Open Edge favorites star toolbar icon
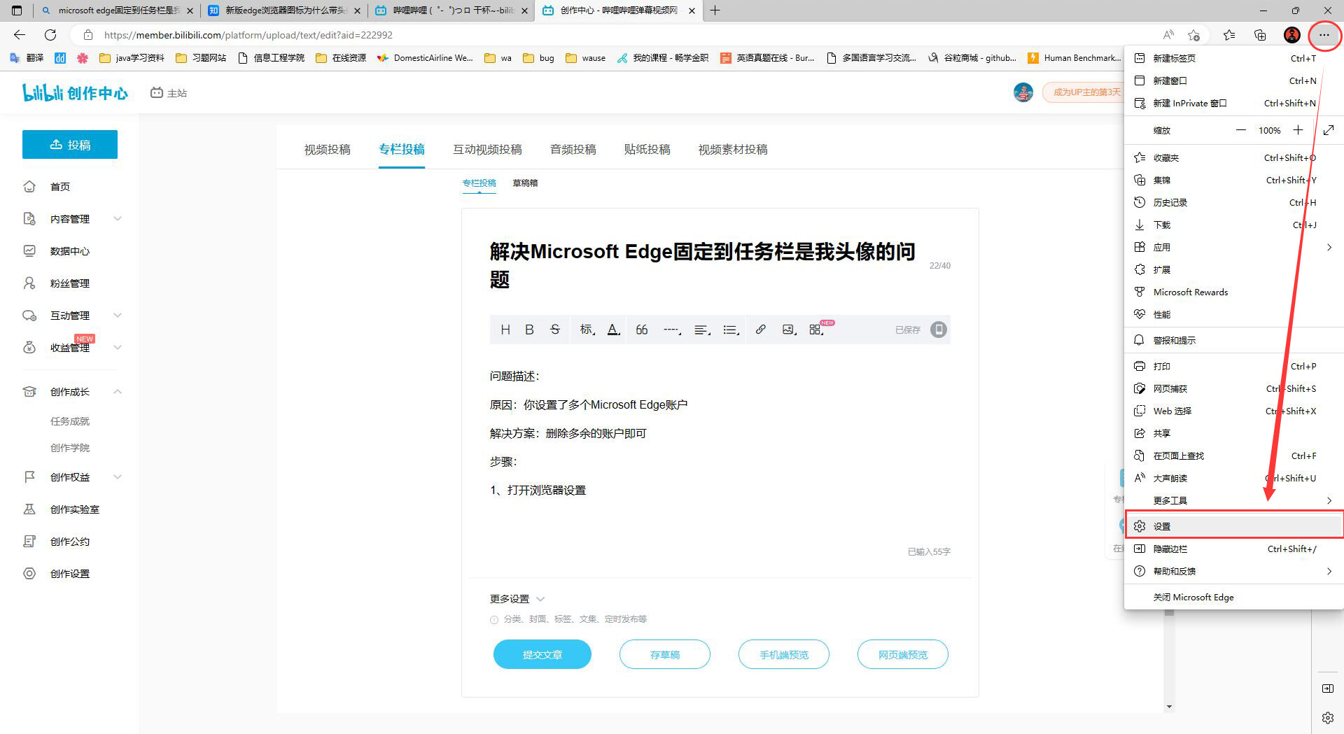This screenshot has height=734, width=1344. (1229, 35)
